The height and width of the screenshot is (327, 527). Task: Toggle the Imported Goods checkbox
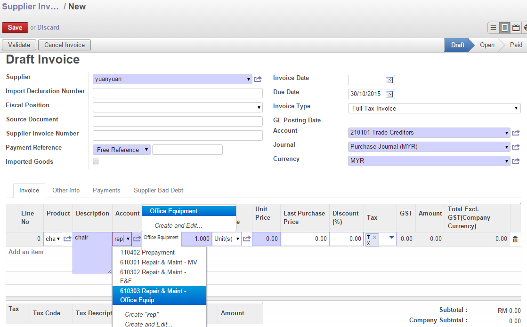96,161
